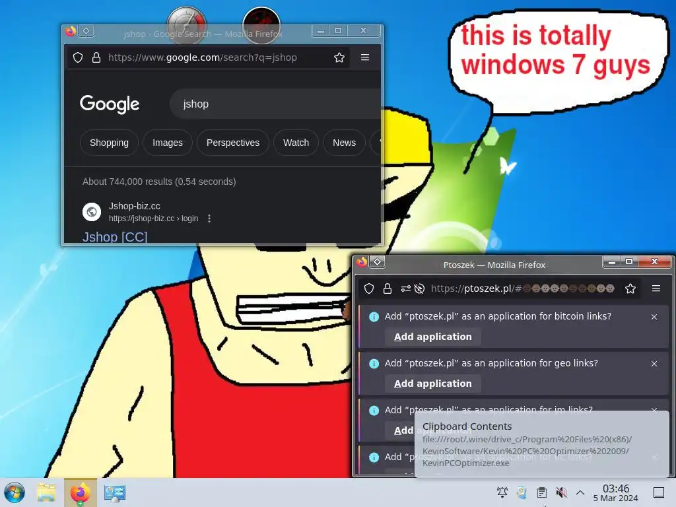Open file manager from the taskbar

coord(47,492)
